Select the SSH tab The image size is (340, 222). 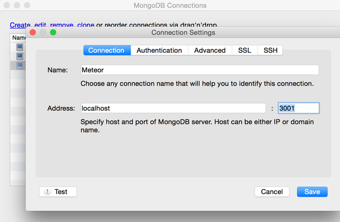point(270,51)
